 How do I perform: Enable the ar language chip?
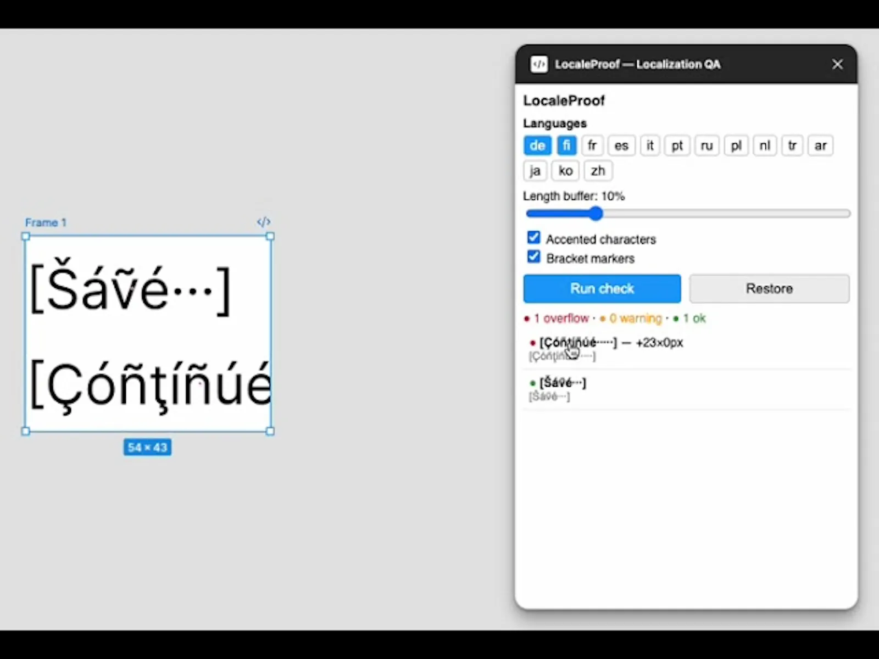pyautogui.click(x=821, y=146)
